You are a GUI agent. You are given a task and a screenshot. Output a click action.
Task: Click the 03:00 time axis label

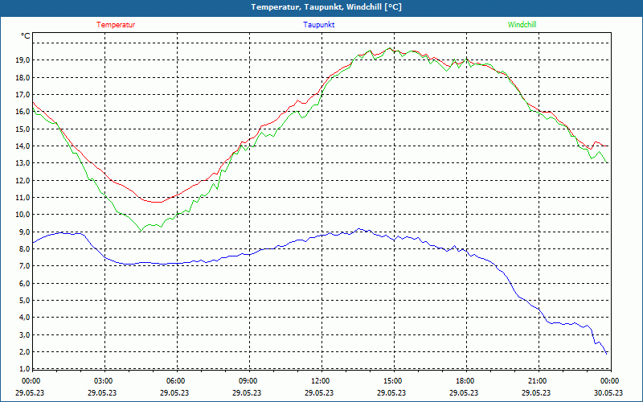104,381
